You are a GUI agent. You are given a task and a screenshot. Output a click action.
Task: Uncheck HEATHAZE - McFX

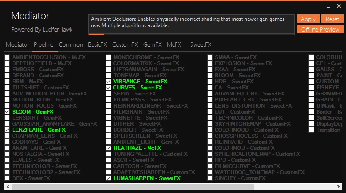point(109,148)
